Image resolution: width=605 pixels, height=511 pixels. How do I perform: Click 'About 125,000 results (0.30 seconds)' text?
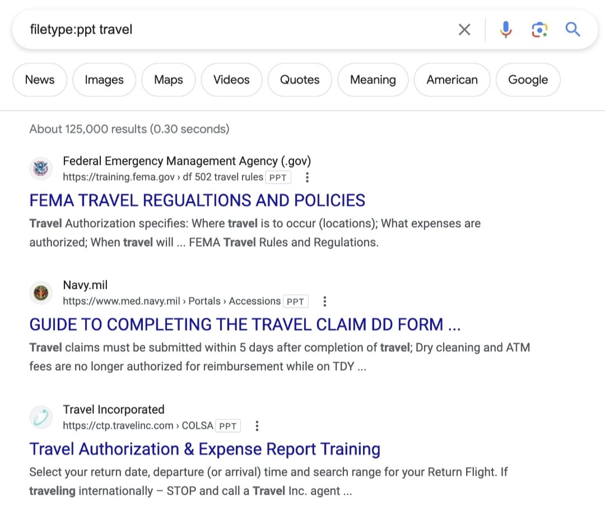(129, 129)
